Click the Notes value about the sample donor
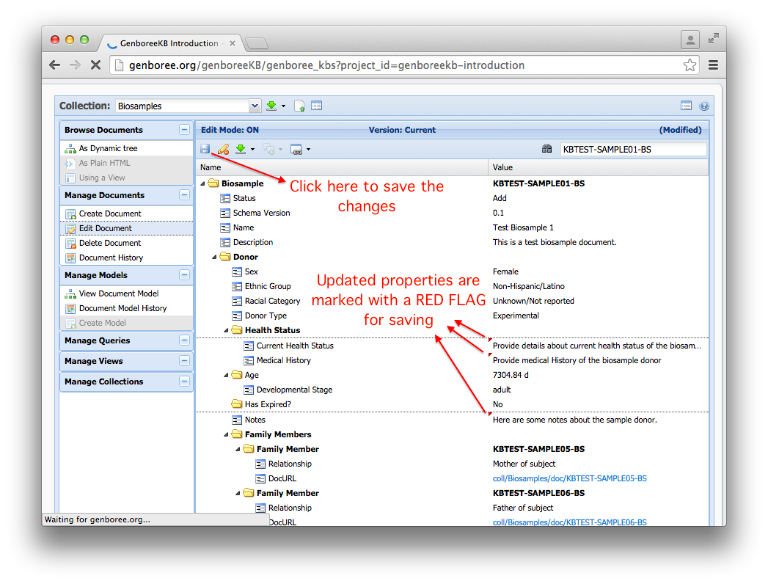The height and width of the screenshot is (584, 768). point(575,420)
